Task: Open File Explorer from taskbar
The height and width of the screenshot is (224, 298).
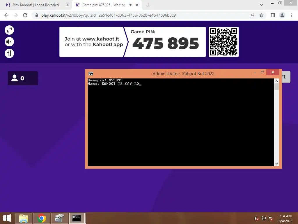Action: coord(24,218)
